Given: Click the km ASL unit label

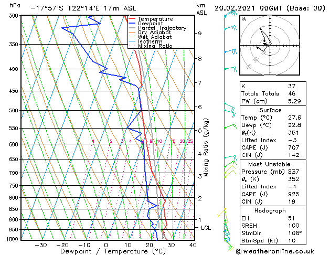Looking at the screenshot, I should (201, 9).
